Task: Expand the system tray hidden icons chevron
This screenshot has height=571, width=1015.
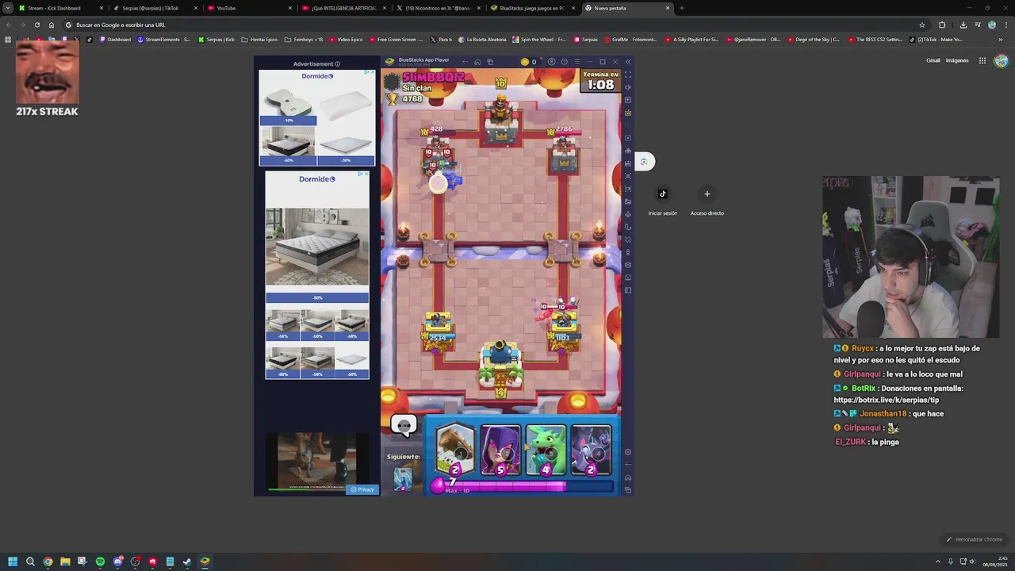Action: point(938,561)
